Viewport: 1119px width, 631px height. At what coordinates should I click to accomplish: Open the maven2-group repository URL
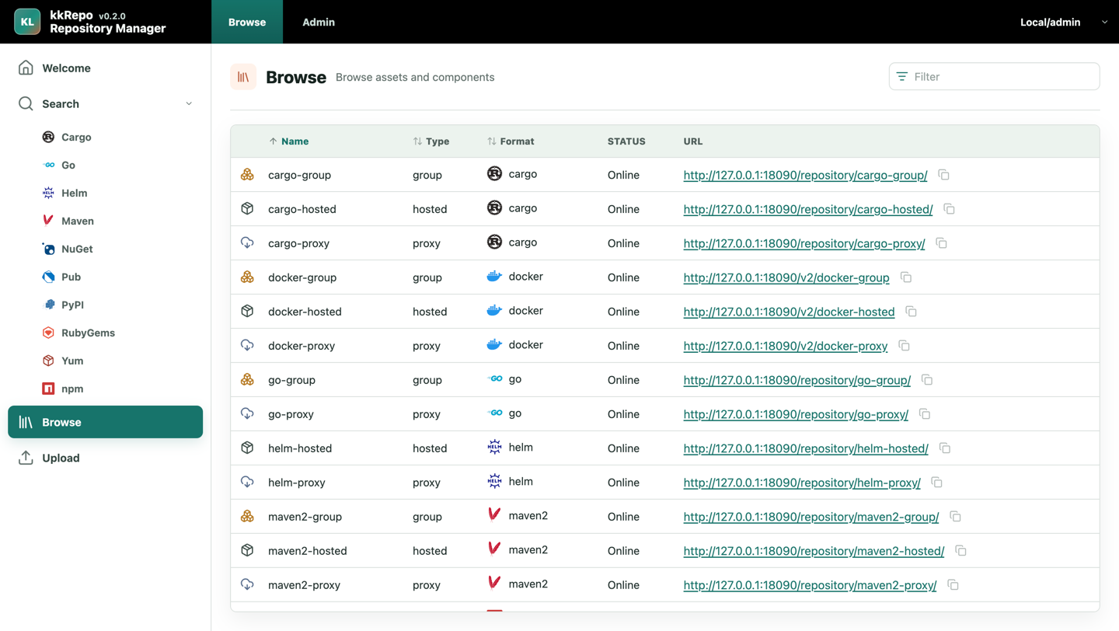811,517
